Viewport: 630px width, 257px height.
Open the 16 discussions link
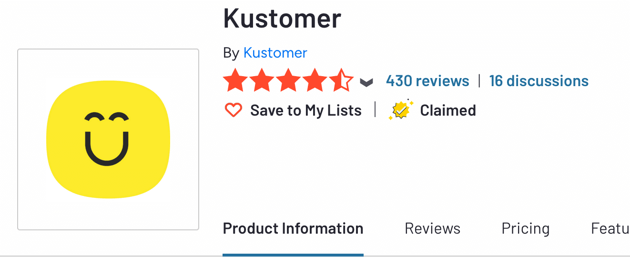(539, 81)
